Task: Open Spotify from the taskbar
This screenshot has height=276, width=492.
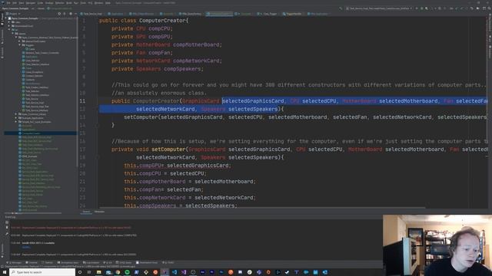Action: [x=127, y=272]
